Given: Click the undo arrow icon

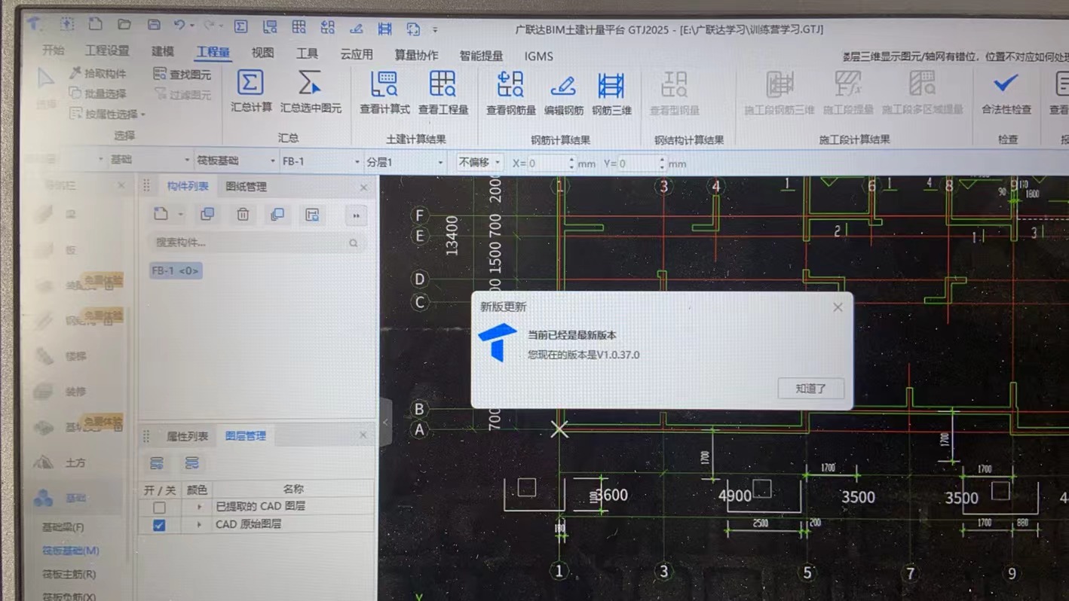Looking at the screenshot, I should tap(179, 26).
